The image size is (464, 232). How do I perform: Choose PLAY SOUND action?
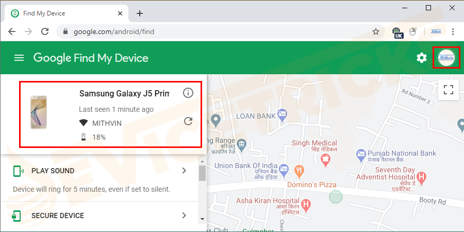53,171
